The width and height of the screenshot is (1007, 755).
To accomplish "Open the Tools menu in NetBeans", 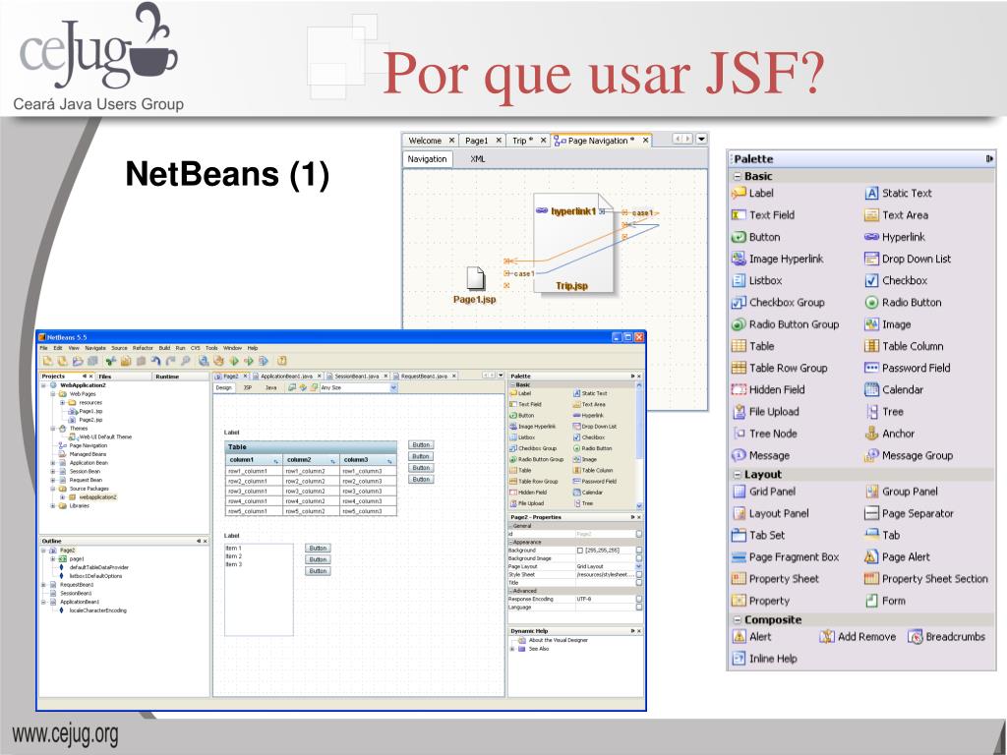I will [211, 348].
